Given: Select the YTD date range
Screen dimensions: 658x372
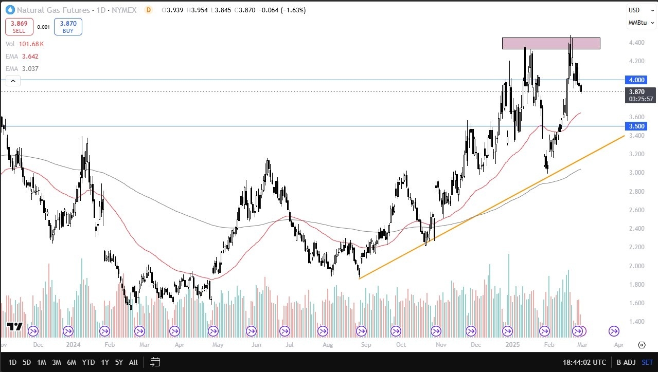Looking at the screenshot, I should (x=88, y=362).
